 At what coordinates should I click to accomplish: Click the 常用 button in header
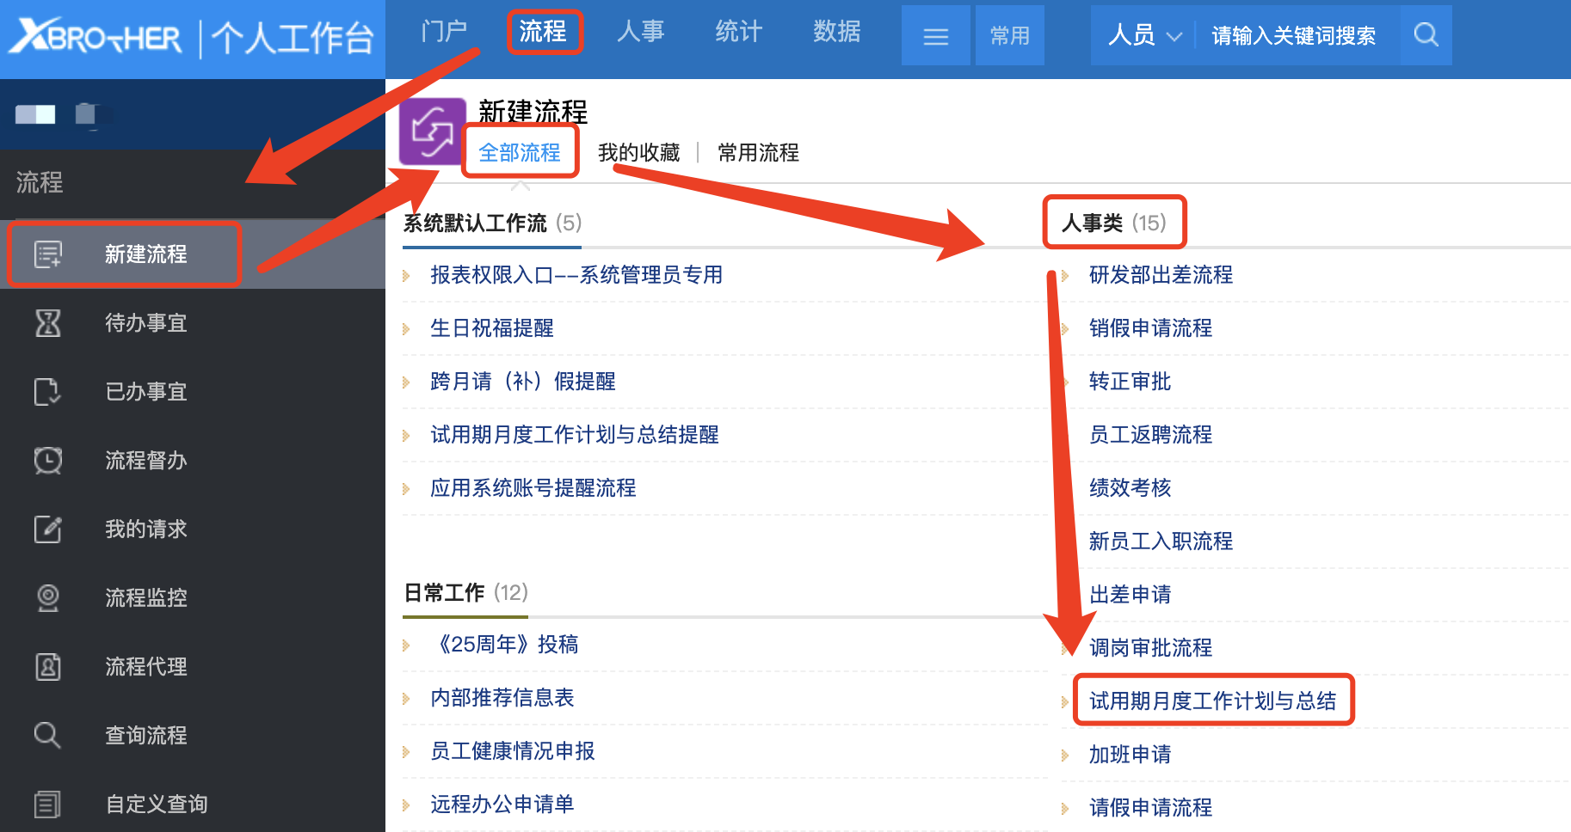tap(1009, 36)
